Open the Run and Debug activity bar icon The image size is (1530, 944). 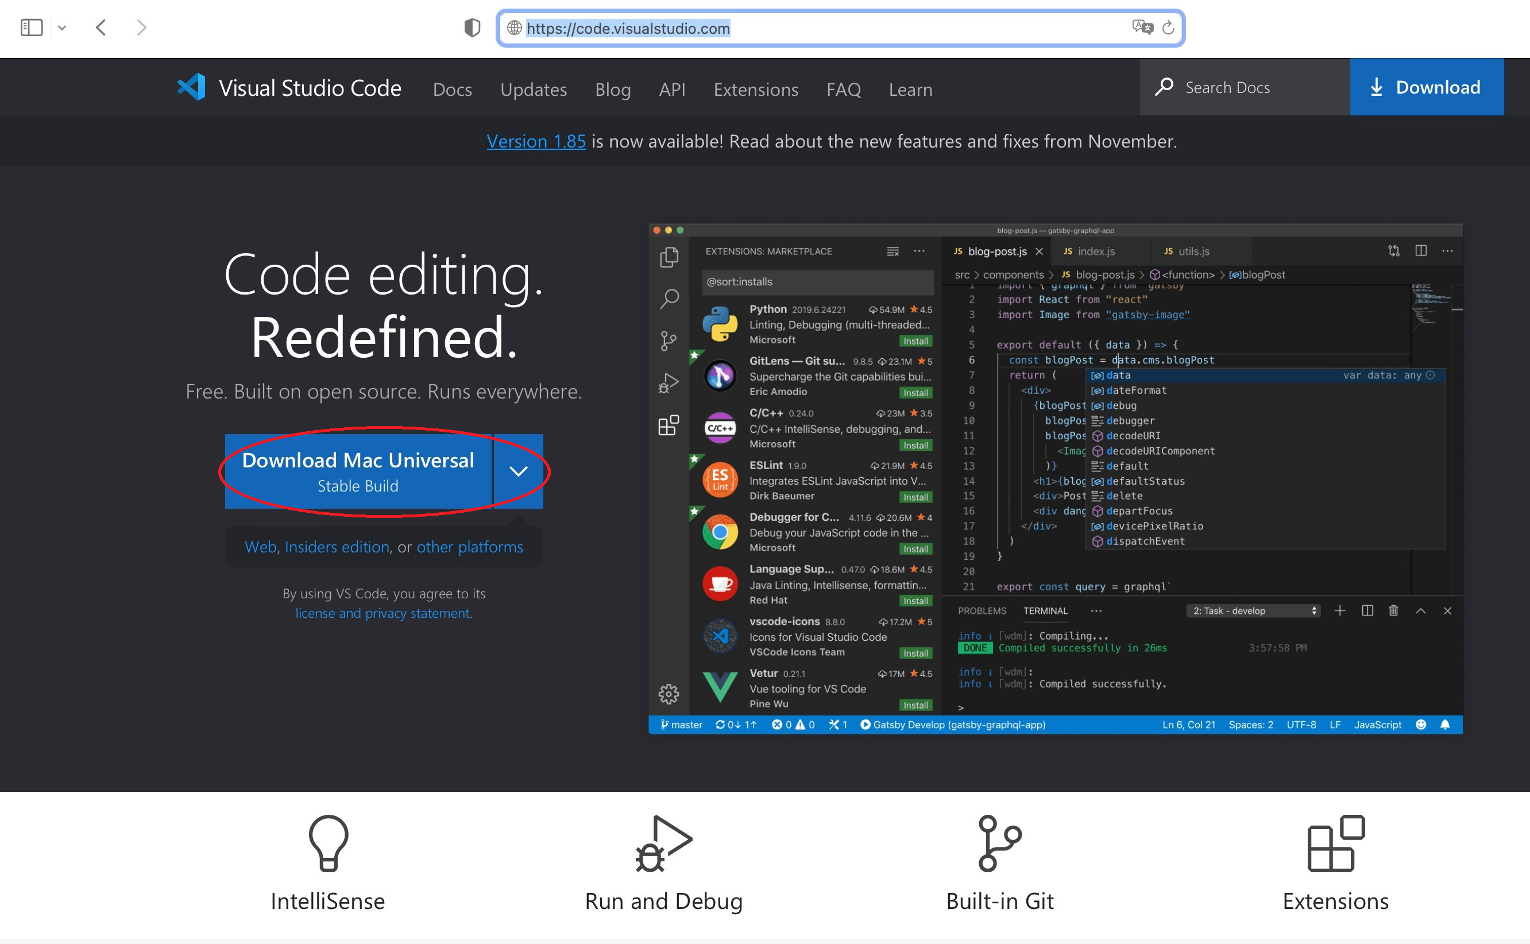click(x=669, y=382)
